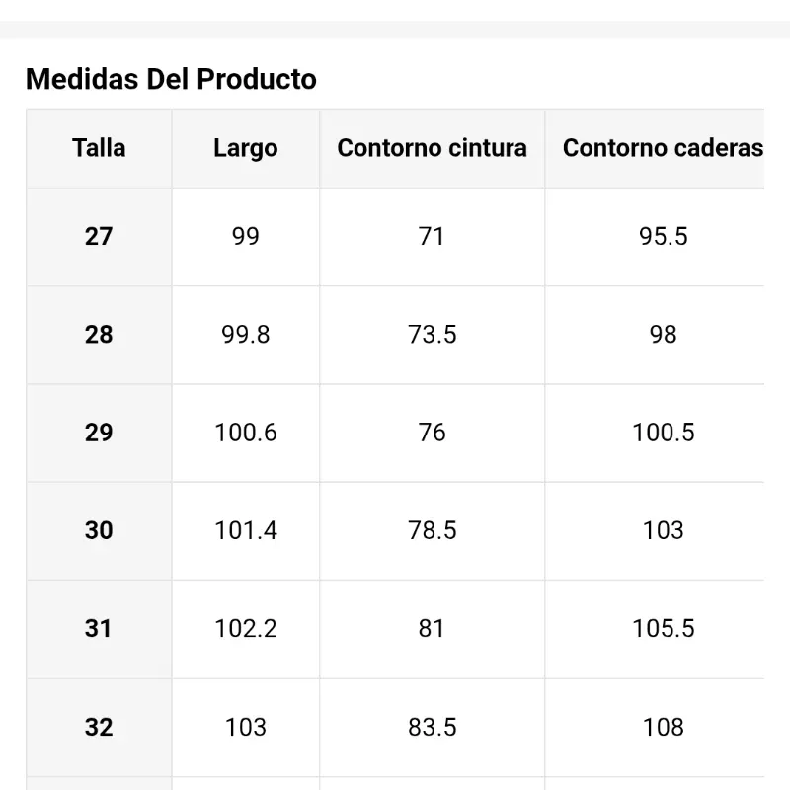This screenshot has width=790, height=790.
Task: Select the Talla column header
Action: click(99, 148)
